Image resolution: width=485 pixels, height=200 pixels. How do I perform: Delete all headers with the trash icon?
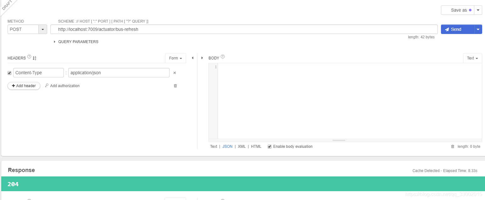click(176, 86)
